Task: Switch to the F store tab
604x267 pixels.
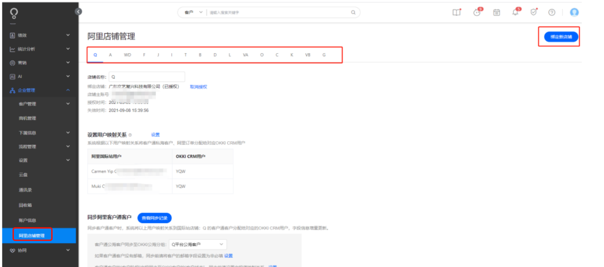Action: click(144, 55)
